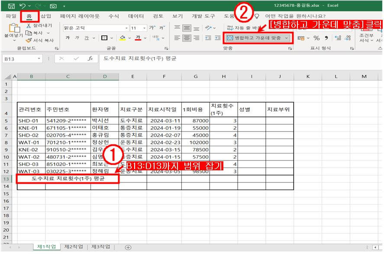Screen dimensions: 384x254
Task: Toggle bold 가 button
Action: click(x=68, y=38)
